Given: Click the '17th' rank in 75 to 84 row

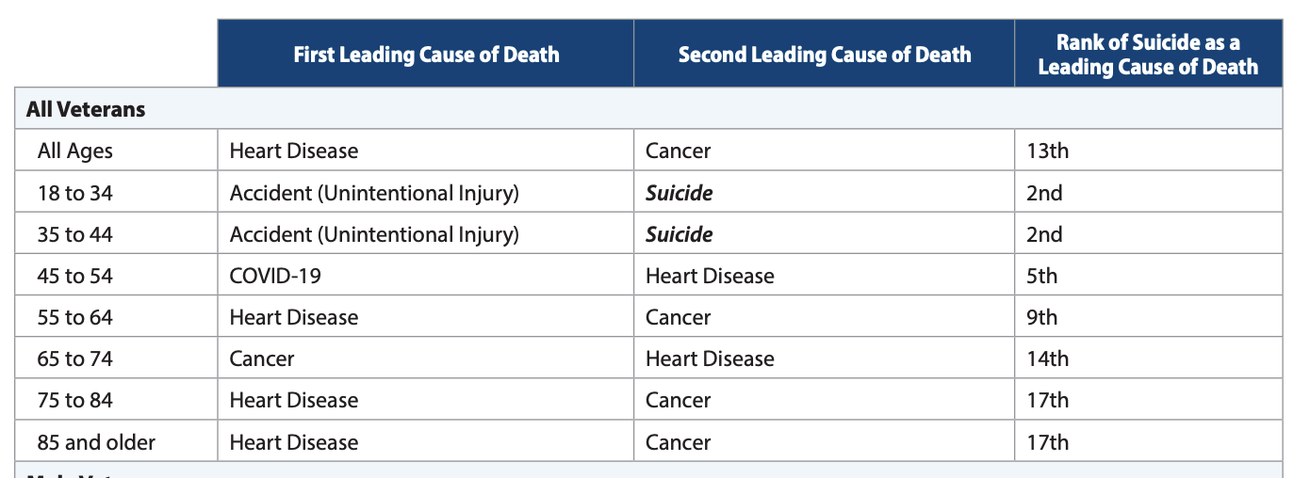Looking at the screenshot, I should click(x=1047, y=400).
